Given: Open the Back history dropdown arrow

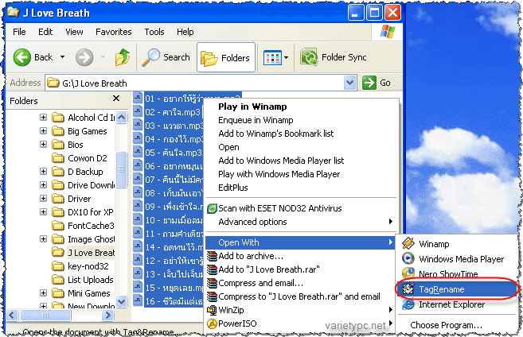Looking at the screenshot, I should click(x=62, y=57).
